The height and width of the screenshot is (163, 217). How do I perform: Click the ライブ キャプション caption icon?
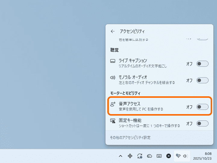[113, 61]
